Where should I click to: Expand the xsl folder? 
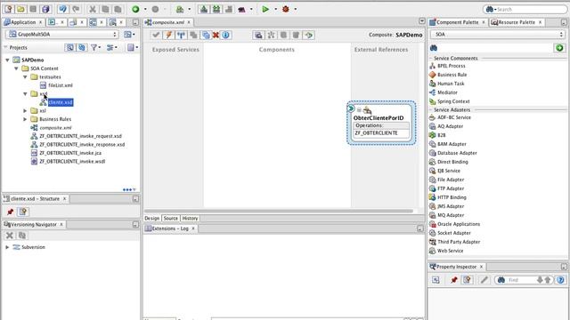click(25, 110)
